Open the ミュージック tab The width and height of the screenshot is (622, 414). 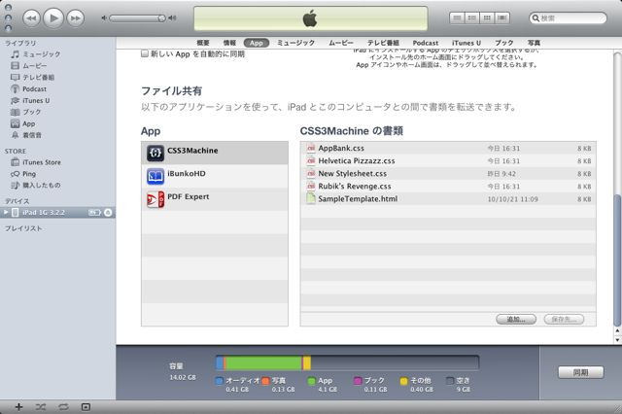tap(295, 43)
